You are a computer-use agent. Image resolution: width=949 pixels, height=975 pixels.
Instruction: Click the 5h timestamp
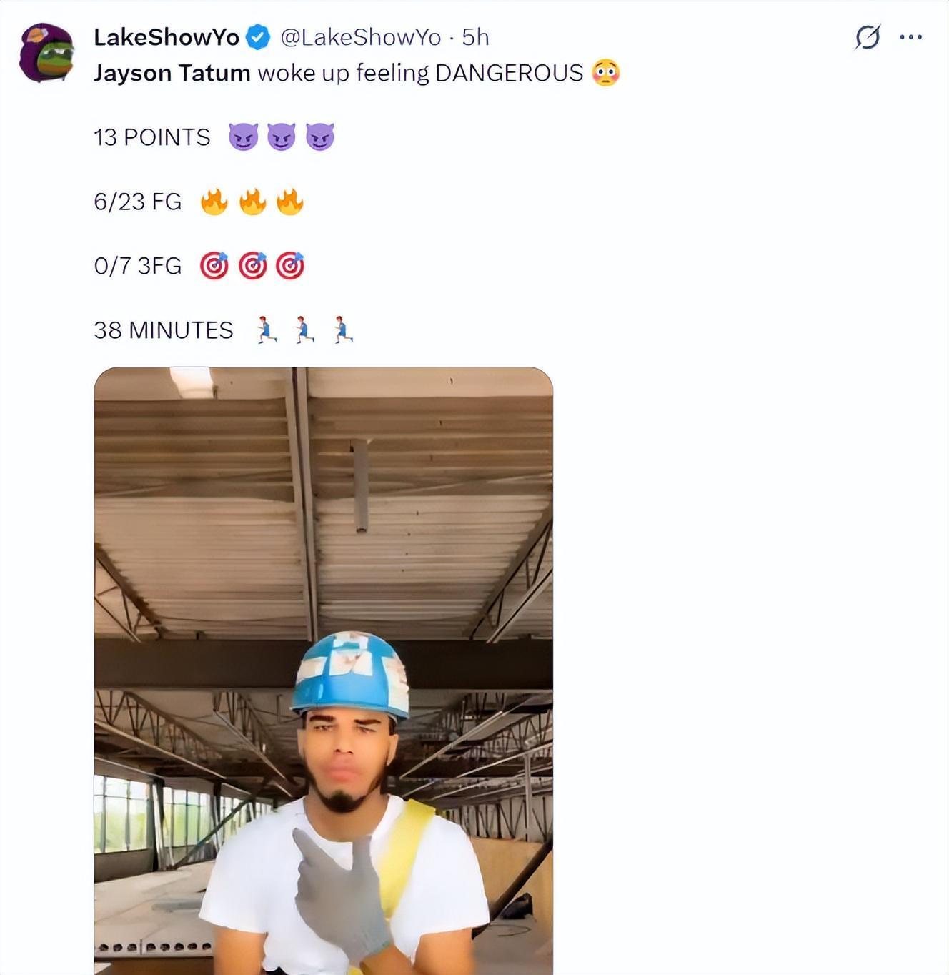tap(475, 37)
